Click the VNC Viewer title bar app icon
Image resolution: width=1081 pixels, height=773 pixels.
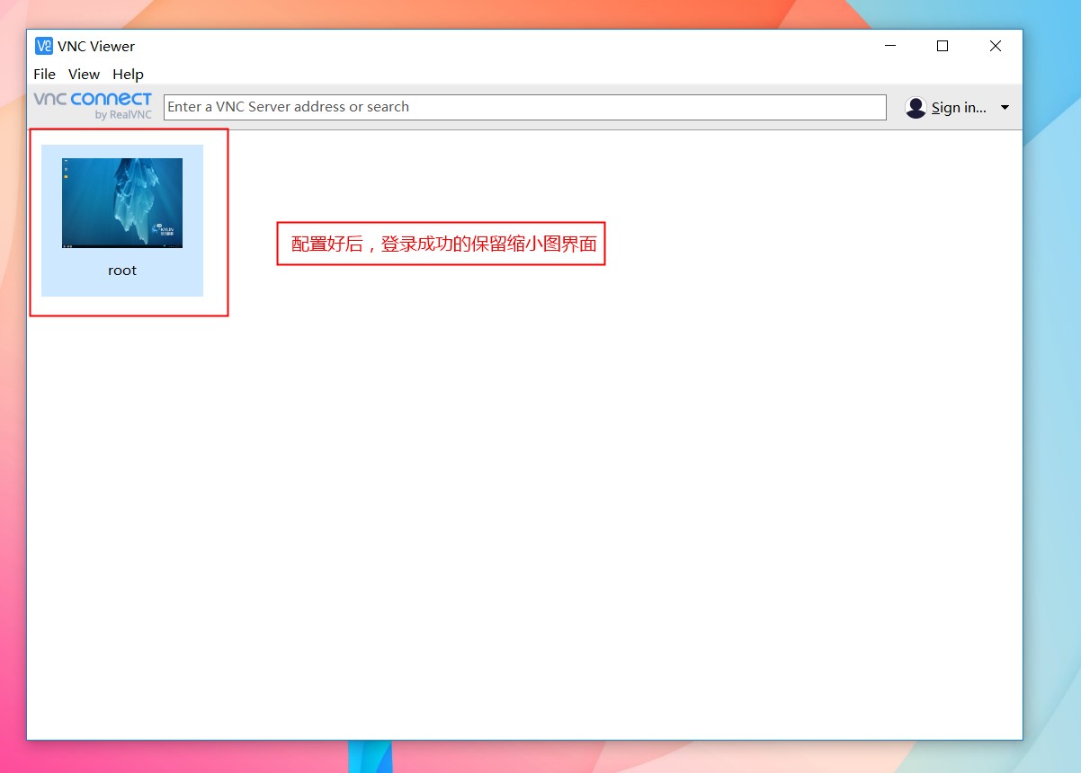pyautogui.click(x=44, y=46)
